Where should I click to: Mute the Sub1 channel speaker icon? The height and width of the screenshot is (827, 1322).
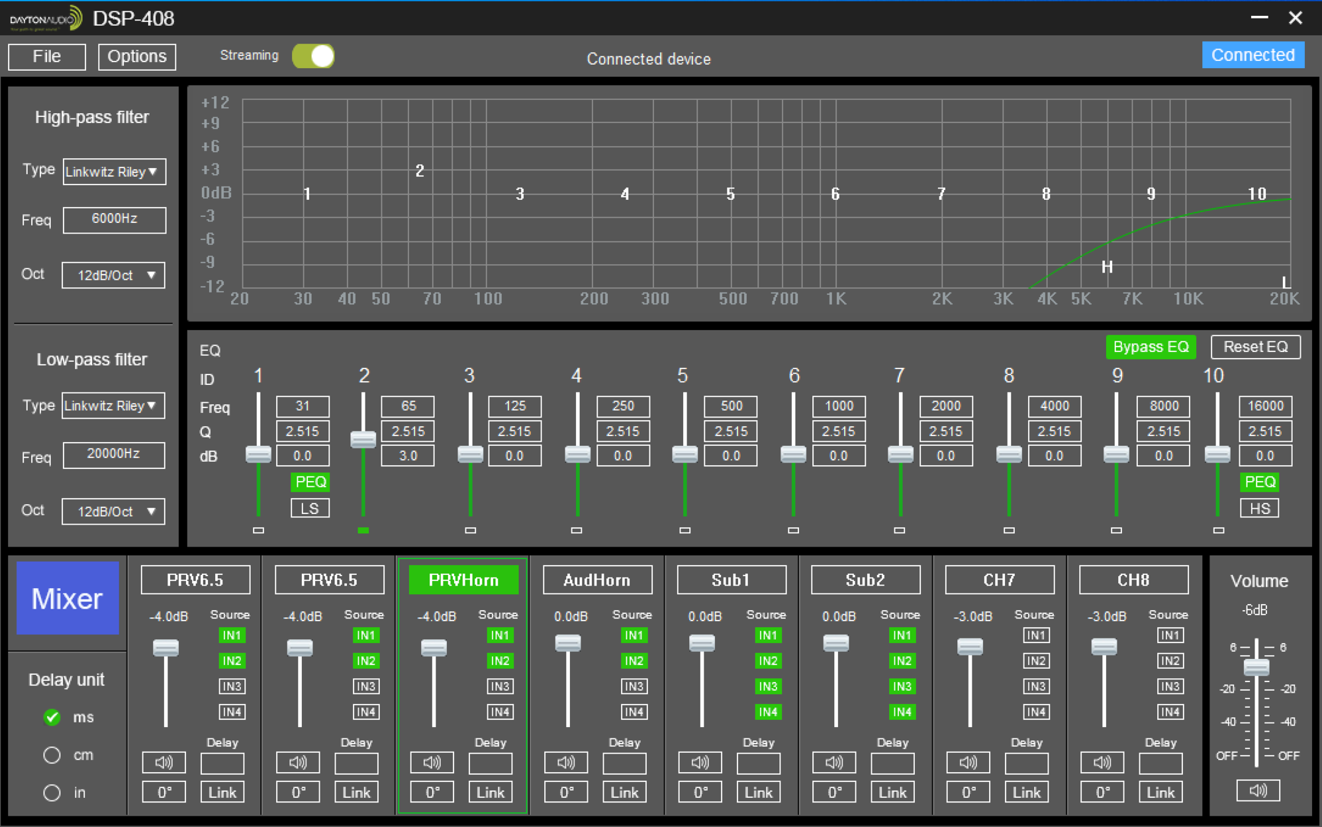[700, 763]
